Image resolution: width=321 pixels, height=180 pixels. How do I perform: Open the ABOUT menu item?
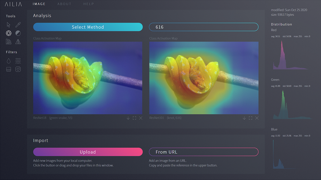click(x=64, y=4)
